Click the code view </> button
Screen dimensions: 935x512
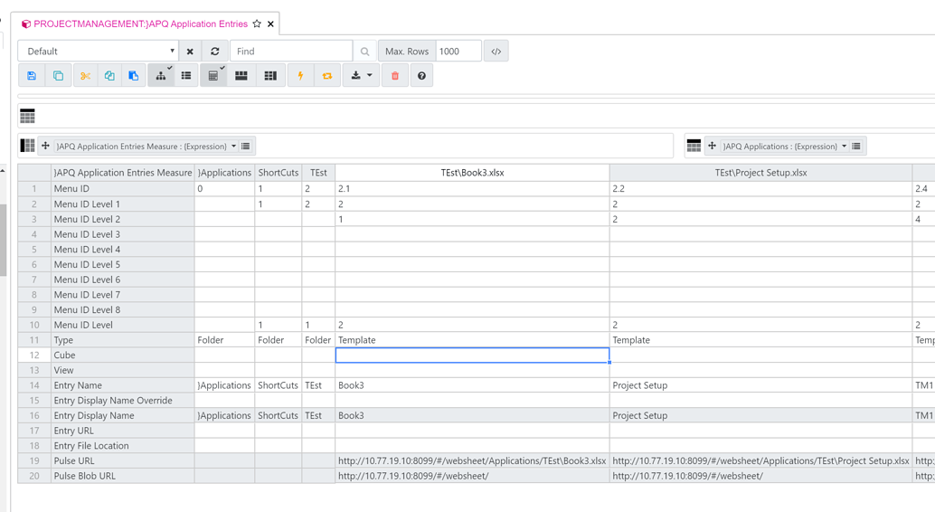click(496, 52)
